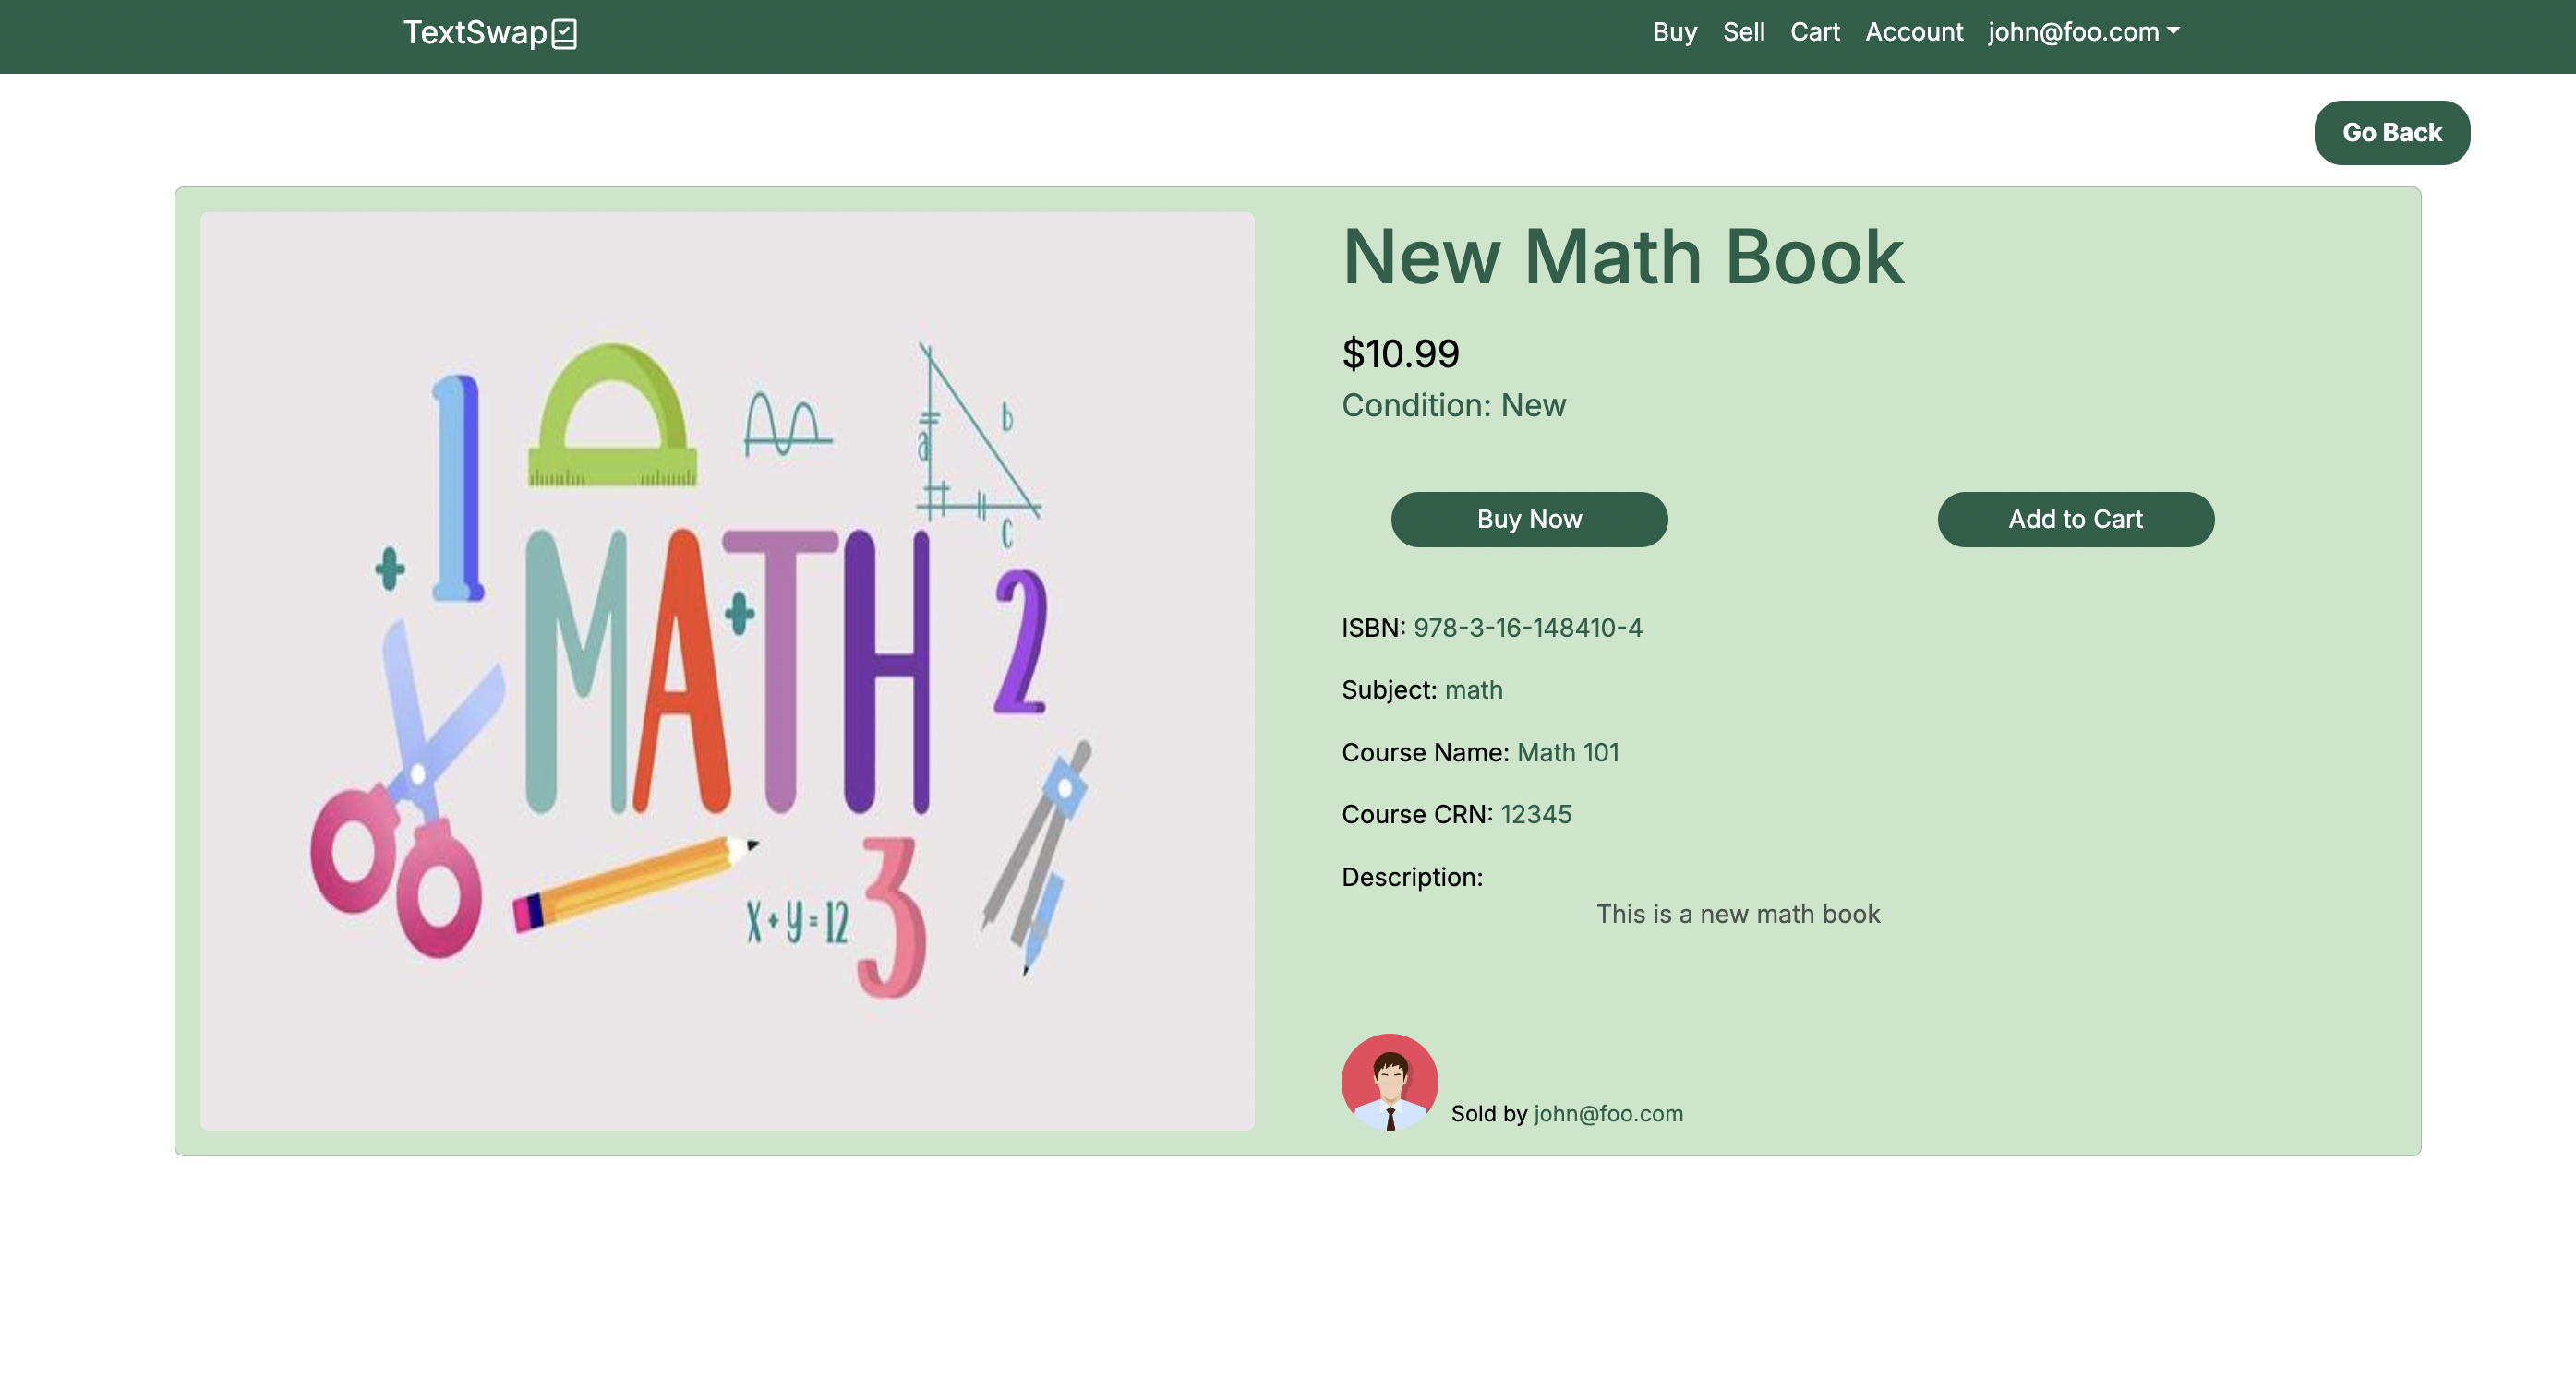
Task: Open the Account page link
Action: click(1913, 32)
